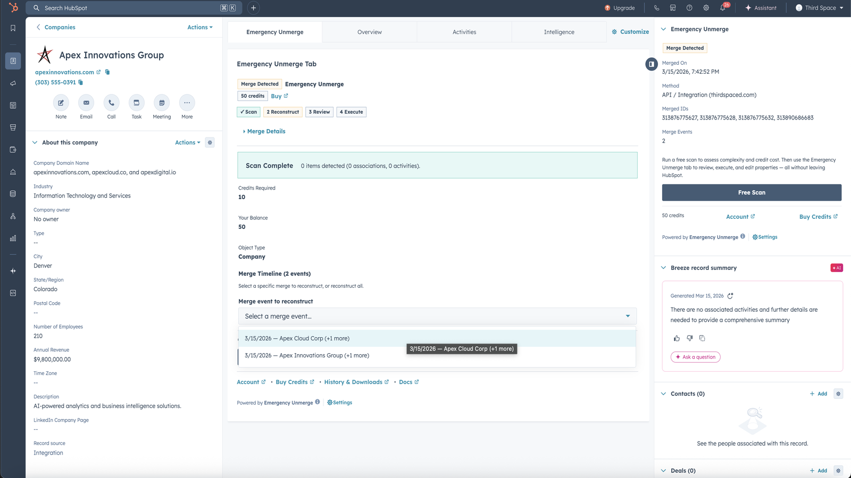Collapse the About this company section
This screenshot has width=851, height=478.
click(x=34, y=142)
